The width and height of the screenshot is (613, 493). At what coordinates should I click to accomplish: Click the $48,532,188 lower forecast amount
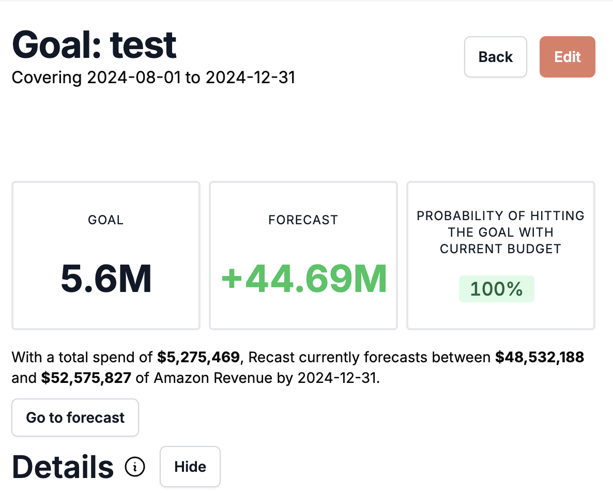coord(540,357)
